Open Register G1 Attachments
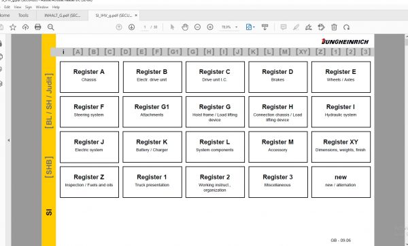Screen dimensions: 408x246 click(152, 112)
